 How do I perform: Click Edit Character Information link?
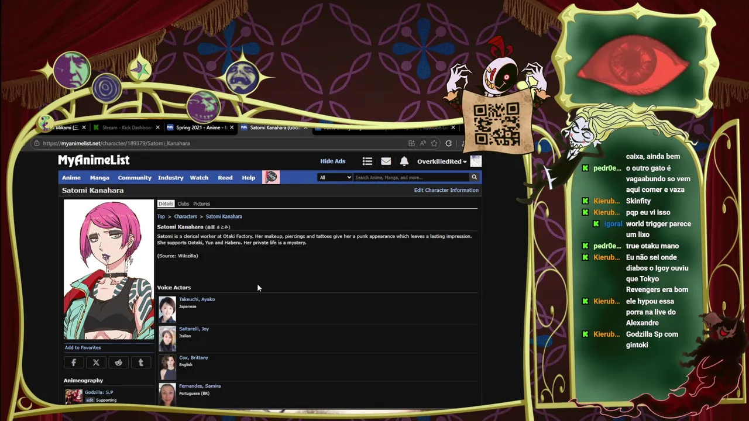(446, 190)
